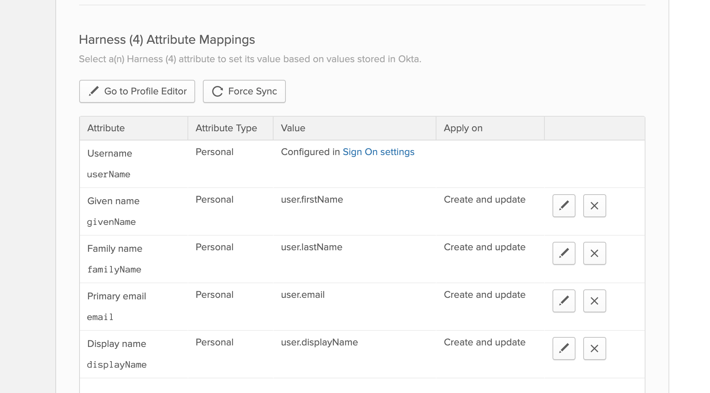The height and width of the screenshot is (393, 710).
Task: Delete the Family name mapping
Action: pos(594,253)
